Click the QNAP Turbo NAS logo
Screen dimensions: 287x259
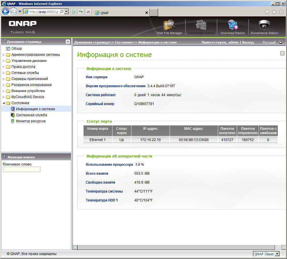[22, 27]
